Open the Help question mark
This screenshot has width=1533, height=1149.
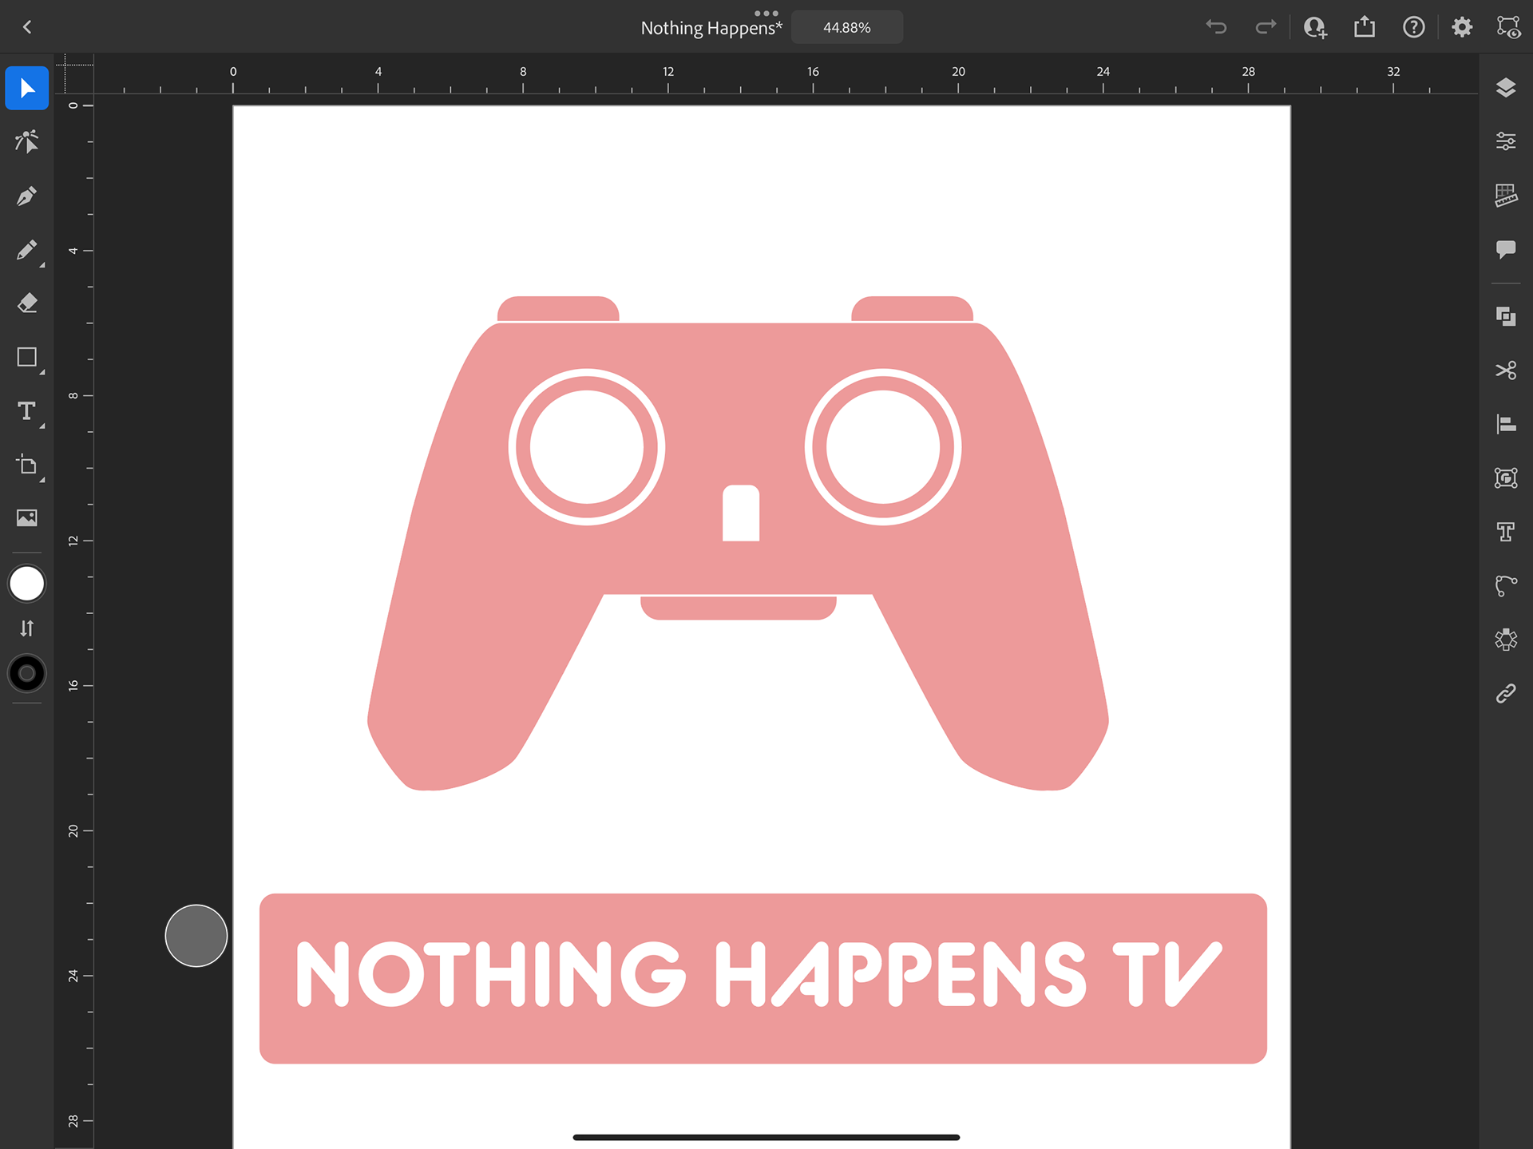tap(1414, 27)
